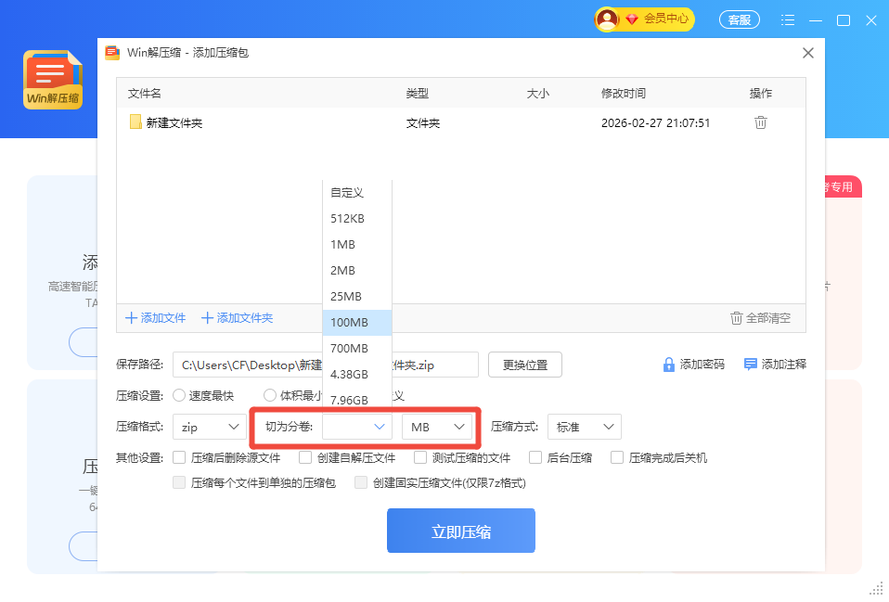
Task: Click the 全部清空 trash icon
Action: click(x=737, y=318)
